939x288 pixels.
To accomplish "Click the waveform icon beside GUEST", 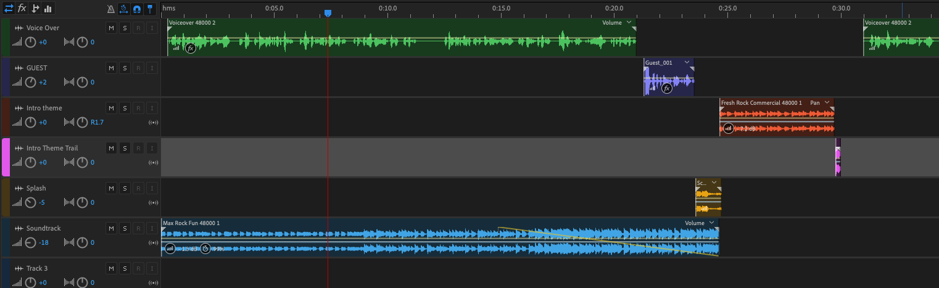I will (19, 68).
